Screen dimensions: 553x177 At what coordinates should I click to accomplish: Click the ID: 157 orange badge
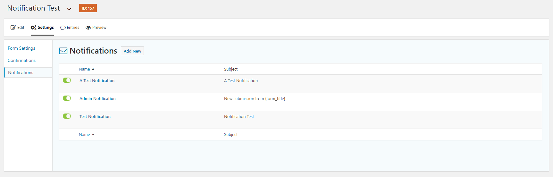click(88, 8)
